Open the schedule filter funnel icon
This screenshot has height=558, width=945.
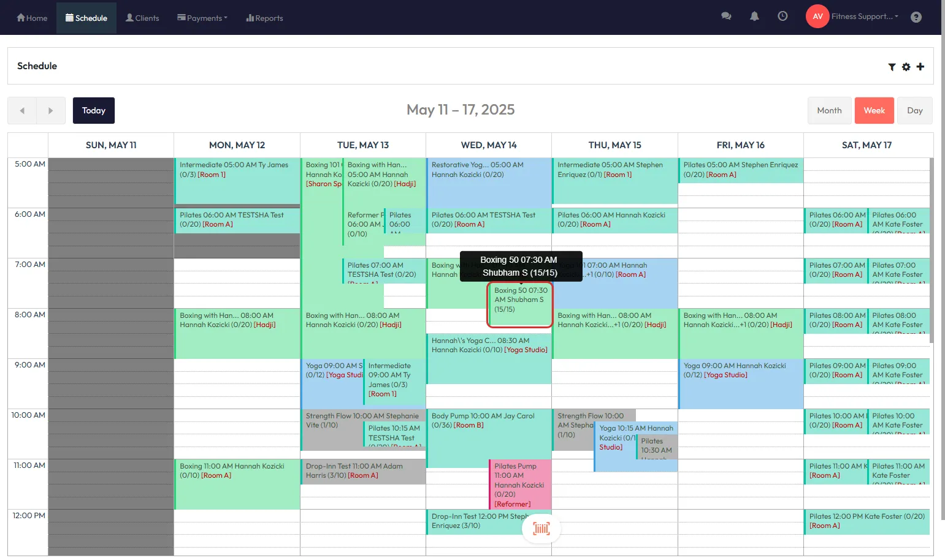coord(892,67)
